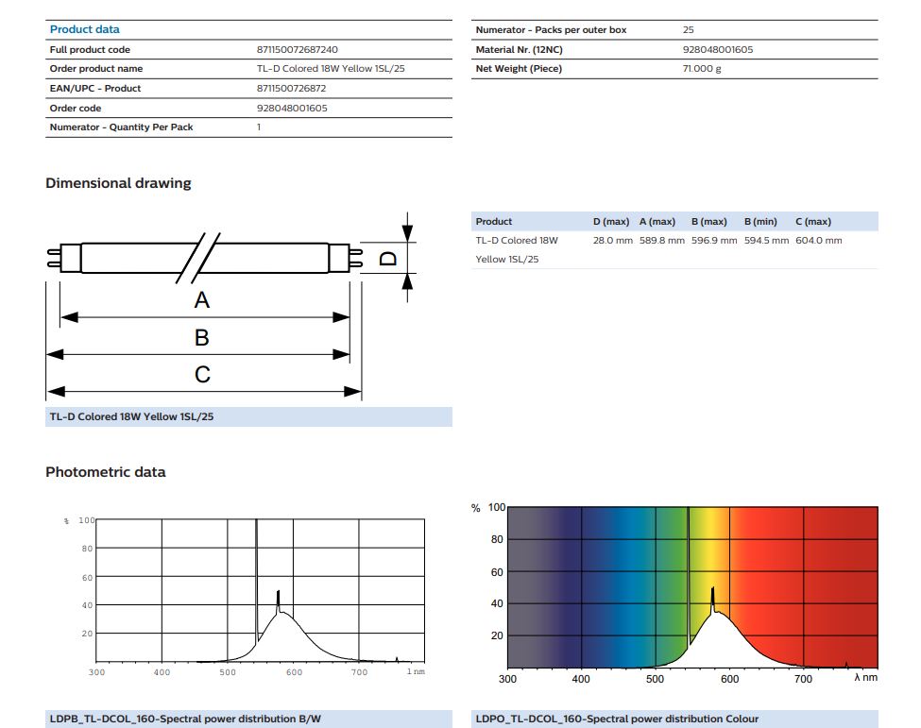
Task: Click the 'Photometric data' heading
Action: (106, 472)
